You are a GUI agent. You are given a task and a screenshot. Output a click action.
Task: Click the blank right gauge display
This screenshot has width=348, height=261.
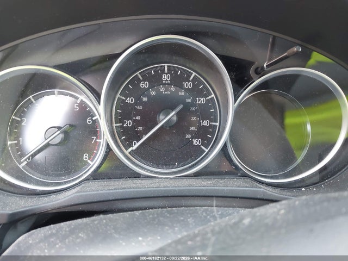click(x=269, y=132)
